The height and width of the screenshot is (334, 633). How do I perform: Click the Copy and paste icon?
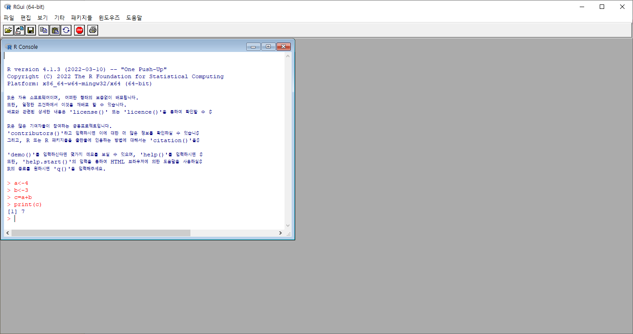[66, 30]
